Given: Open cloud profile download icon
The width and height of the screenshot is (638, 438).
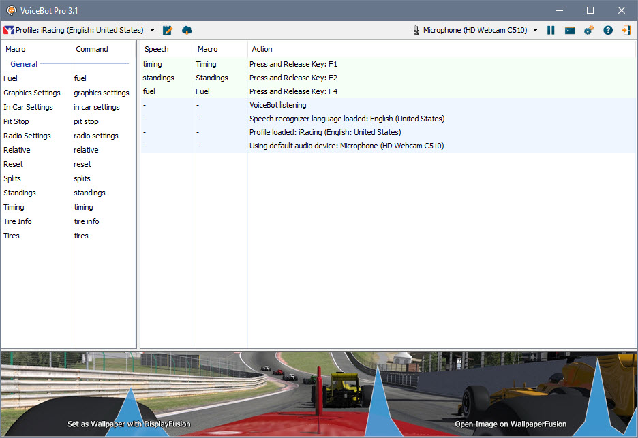Looking at the screenshot, I should pos(186,30).
